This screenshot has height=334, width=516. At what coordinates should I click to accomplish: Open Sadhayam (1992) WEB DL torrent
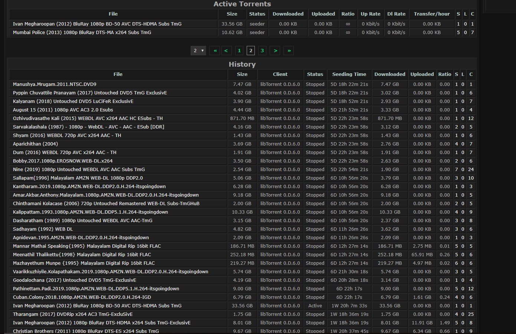(x=43, y=229)
